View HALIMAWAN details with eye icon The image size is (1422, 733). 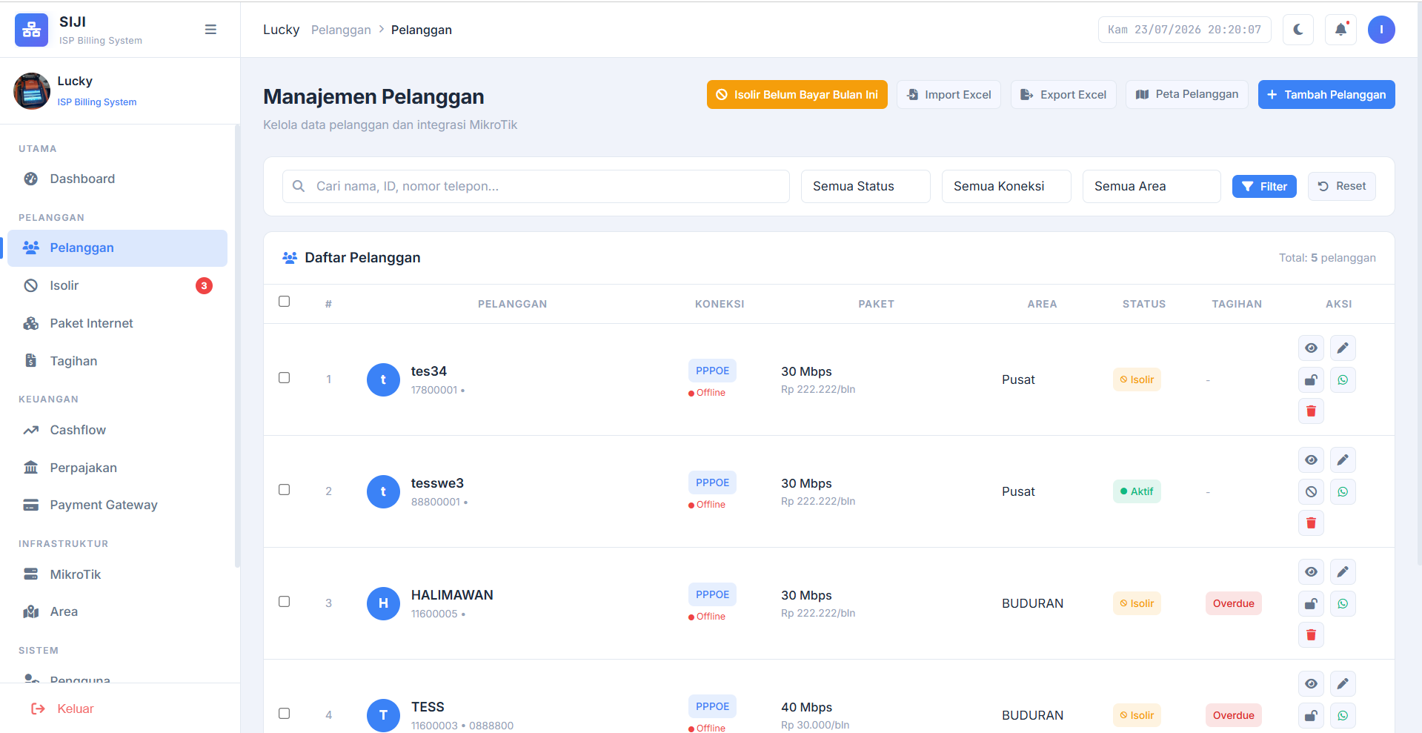click(x=1311, y=572)
